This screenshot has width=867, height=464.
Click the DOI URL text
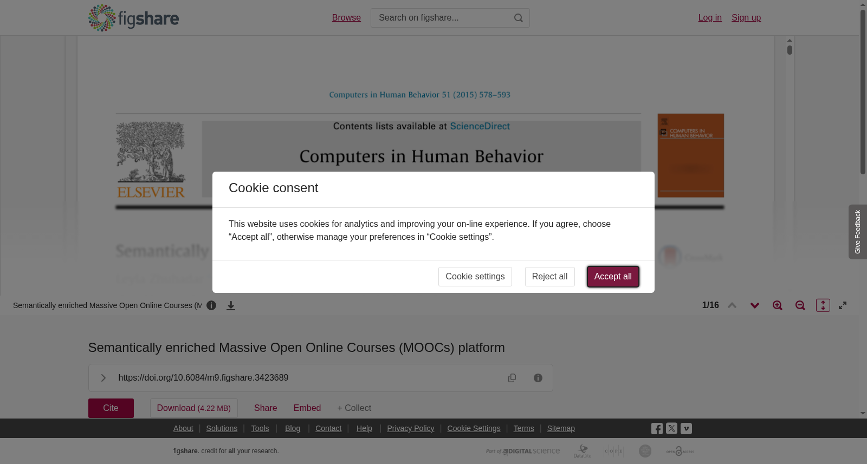click(203, 378)
